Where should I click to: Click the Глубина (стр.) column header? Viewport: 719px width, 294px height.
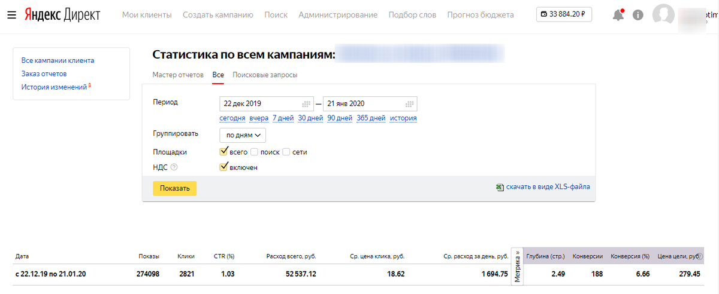point(546,257)
